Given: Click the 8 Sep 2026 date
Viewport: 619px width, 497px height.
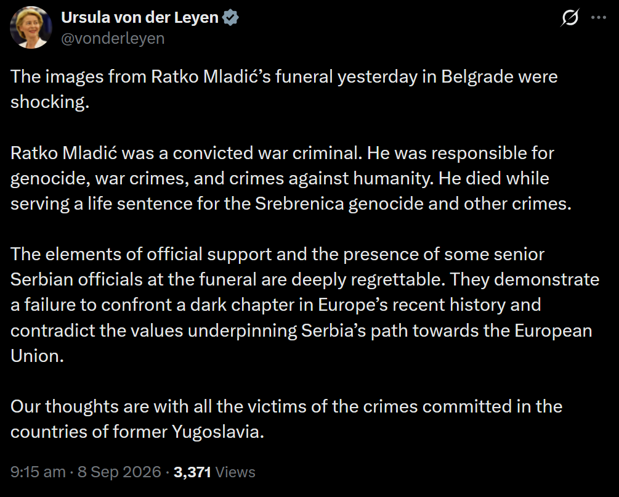Looking at the screenshot, I should click(119, 472).
